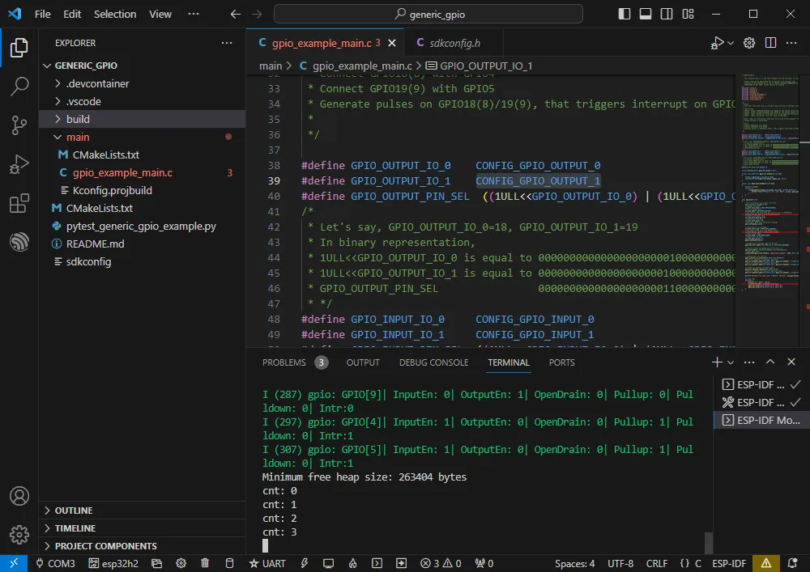Open the Run and Debug view
This screenshot has width=810, height=572.
(19, 164)
